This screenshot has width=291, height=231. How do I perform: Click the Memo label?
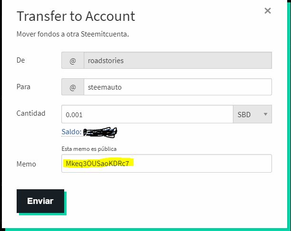point(26,164)
